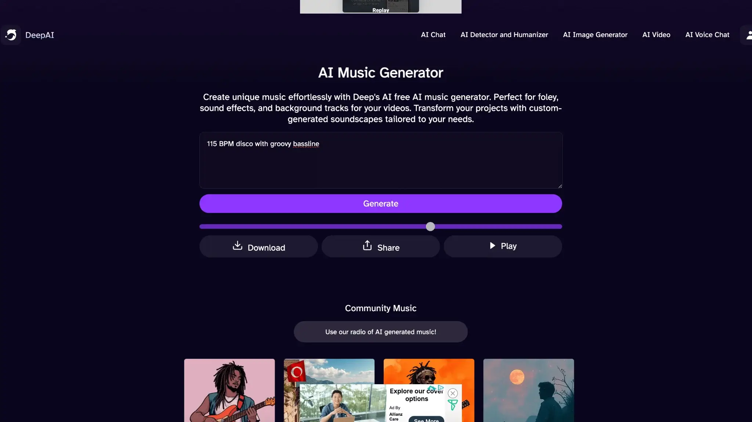
Task: Click the share upload icon
Action: 367,245
